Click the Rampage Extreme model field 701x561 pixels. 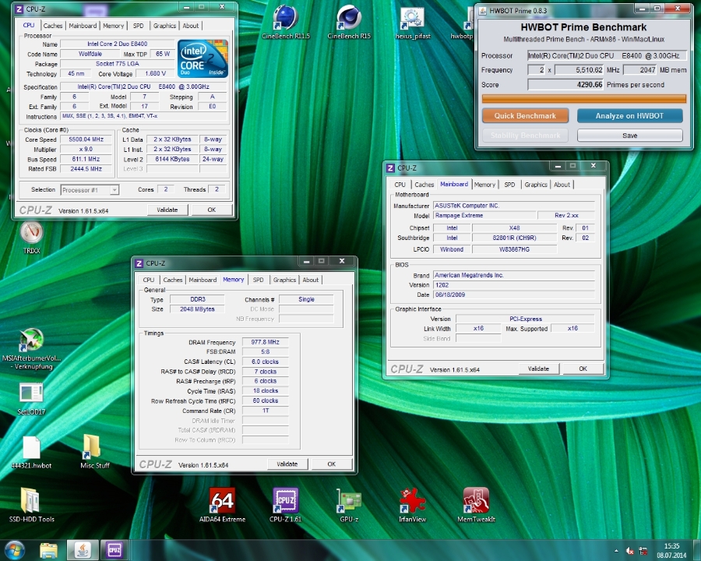pos(484,216)
